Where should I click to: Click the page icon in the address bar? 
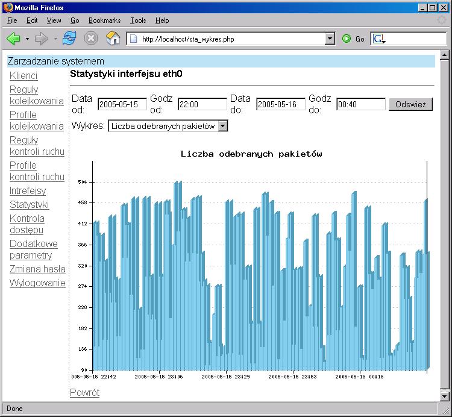pos(133,39)
